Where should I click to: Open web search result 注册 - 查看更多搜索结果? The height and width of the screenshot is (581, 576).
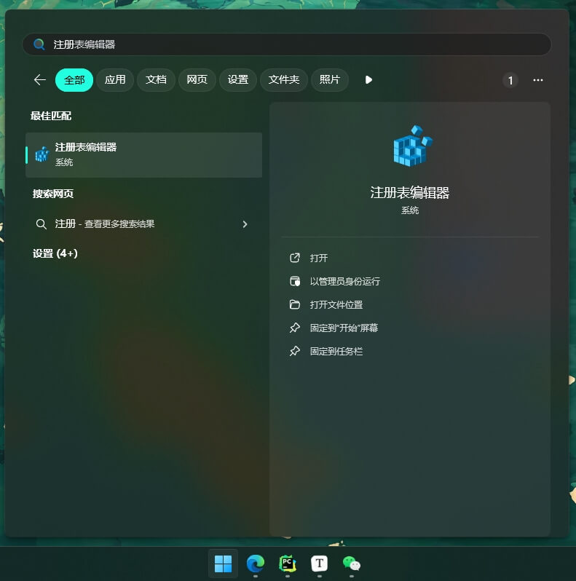click(x=143, y=224)
